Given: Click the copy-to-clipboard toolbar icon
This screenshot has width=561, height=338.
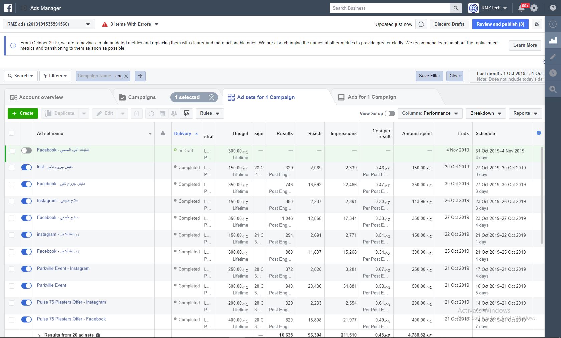Looking at the screenshot, I should [137, 114].
